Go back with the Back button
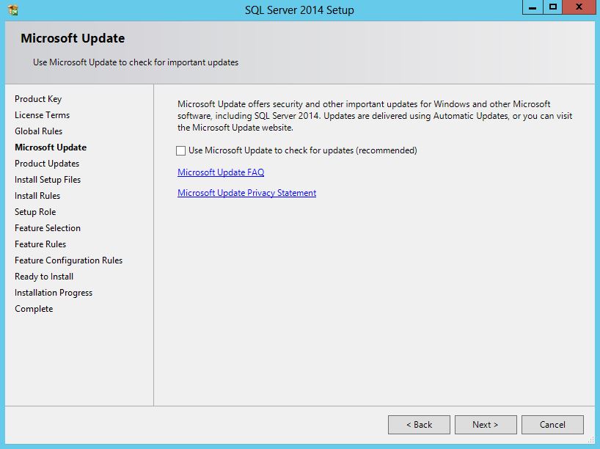 pyautogui.click(x=418, y=425)
